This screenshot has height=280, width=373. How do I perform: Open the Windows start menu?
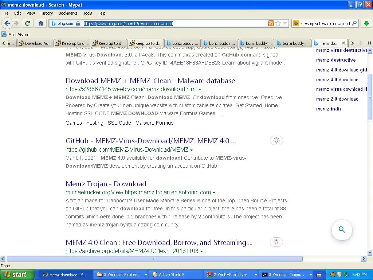17,275
